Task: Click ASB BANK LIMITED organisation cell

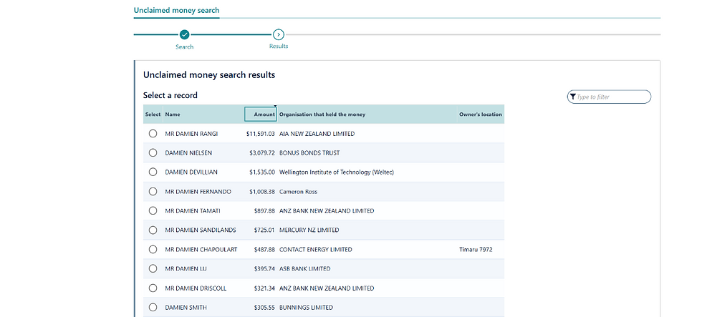Action: (305, 269)
